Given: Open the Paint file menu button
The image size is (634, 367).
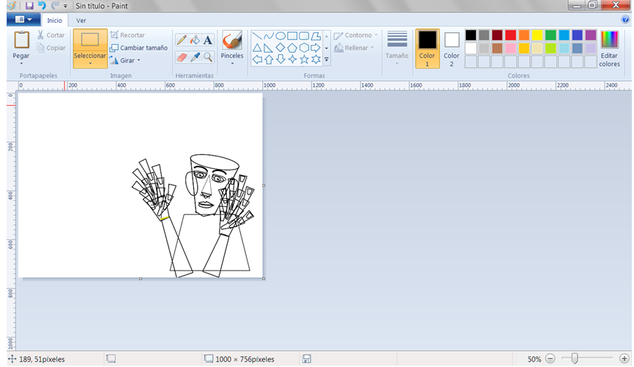Looking at the screenshot, I should click(23, 20).
